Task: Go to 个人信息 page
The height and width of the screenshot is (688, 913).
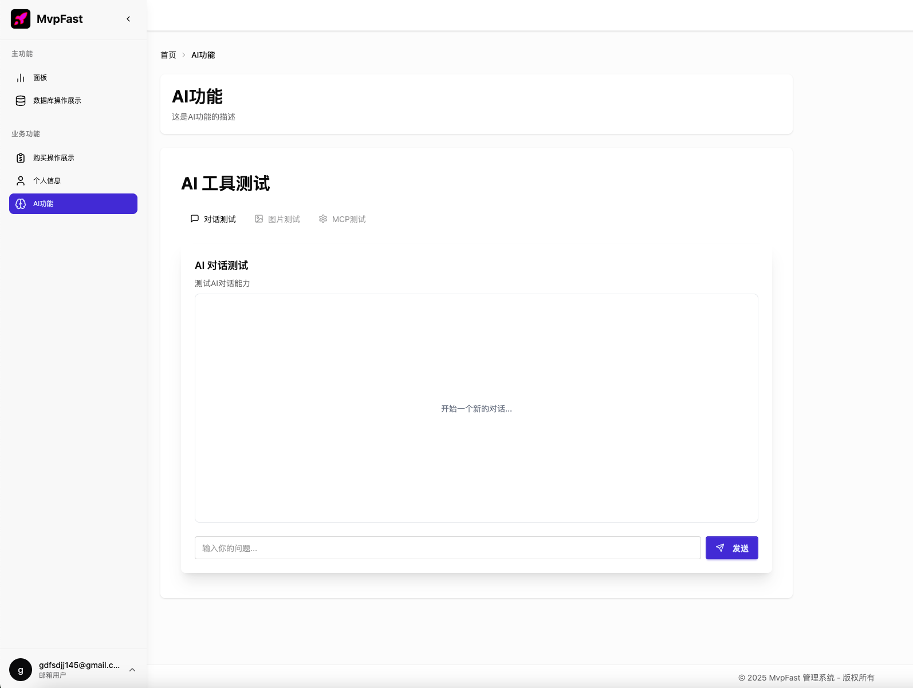Action: (47, 181)
